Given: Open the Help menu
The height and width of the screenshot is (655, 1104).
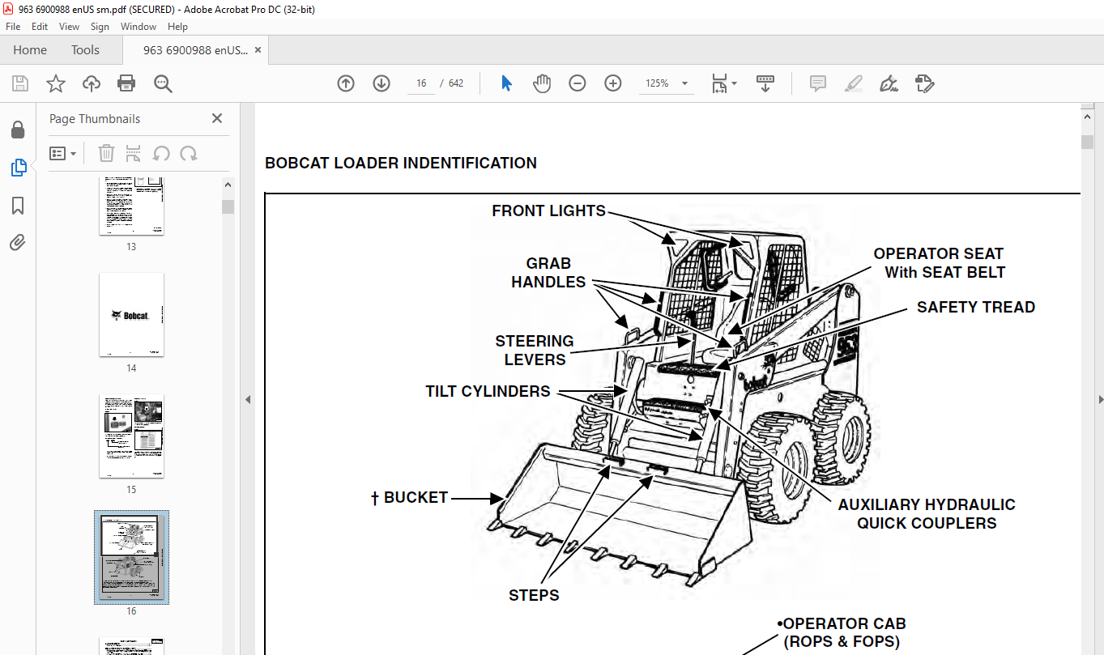Looking at the screenshot, I should 177,27.
